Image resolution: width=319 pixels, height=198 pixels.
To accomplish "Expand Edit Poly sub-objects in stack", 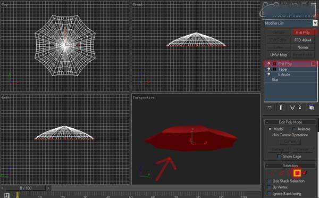I will point(274,64).
